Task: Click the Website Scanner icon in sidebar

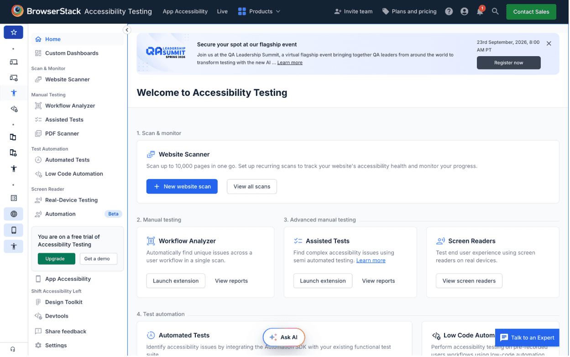Action: point(38,80)
